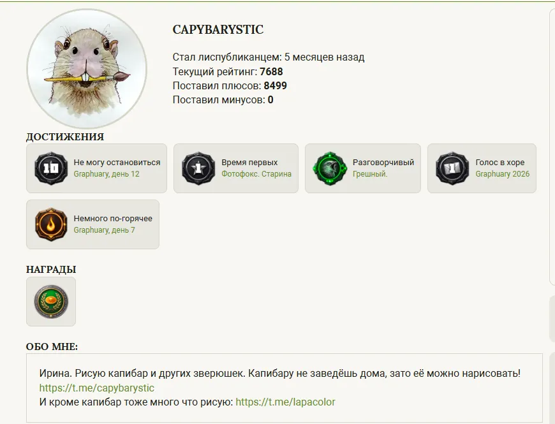The image size is (555, 424).
Task: Click the CAPYBARYSTIC username heading
Action: tap(218, 30)
